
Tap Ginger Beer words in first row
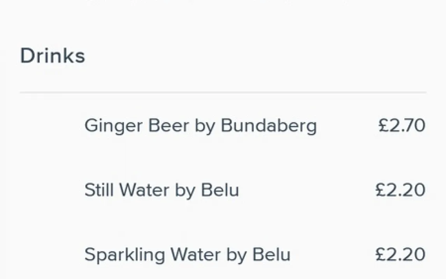point(136,126)
